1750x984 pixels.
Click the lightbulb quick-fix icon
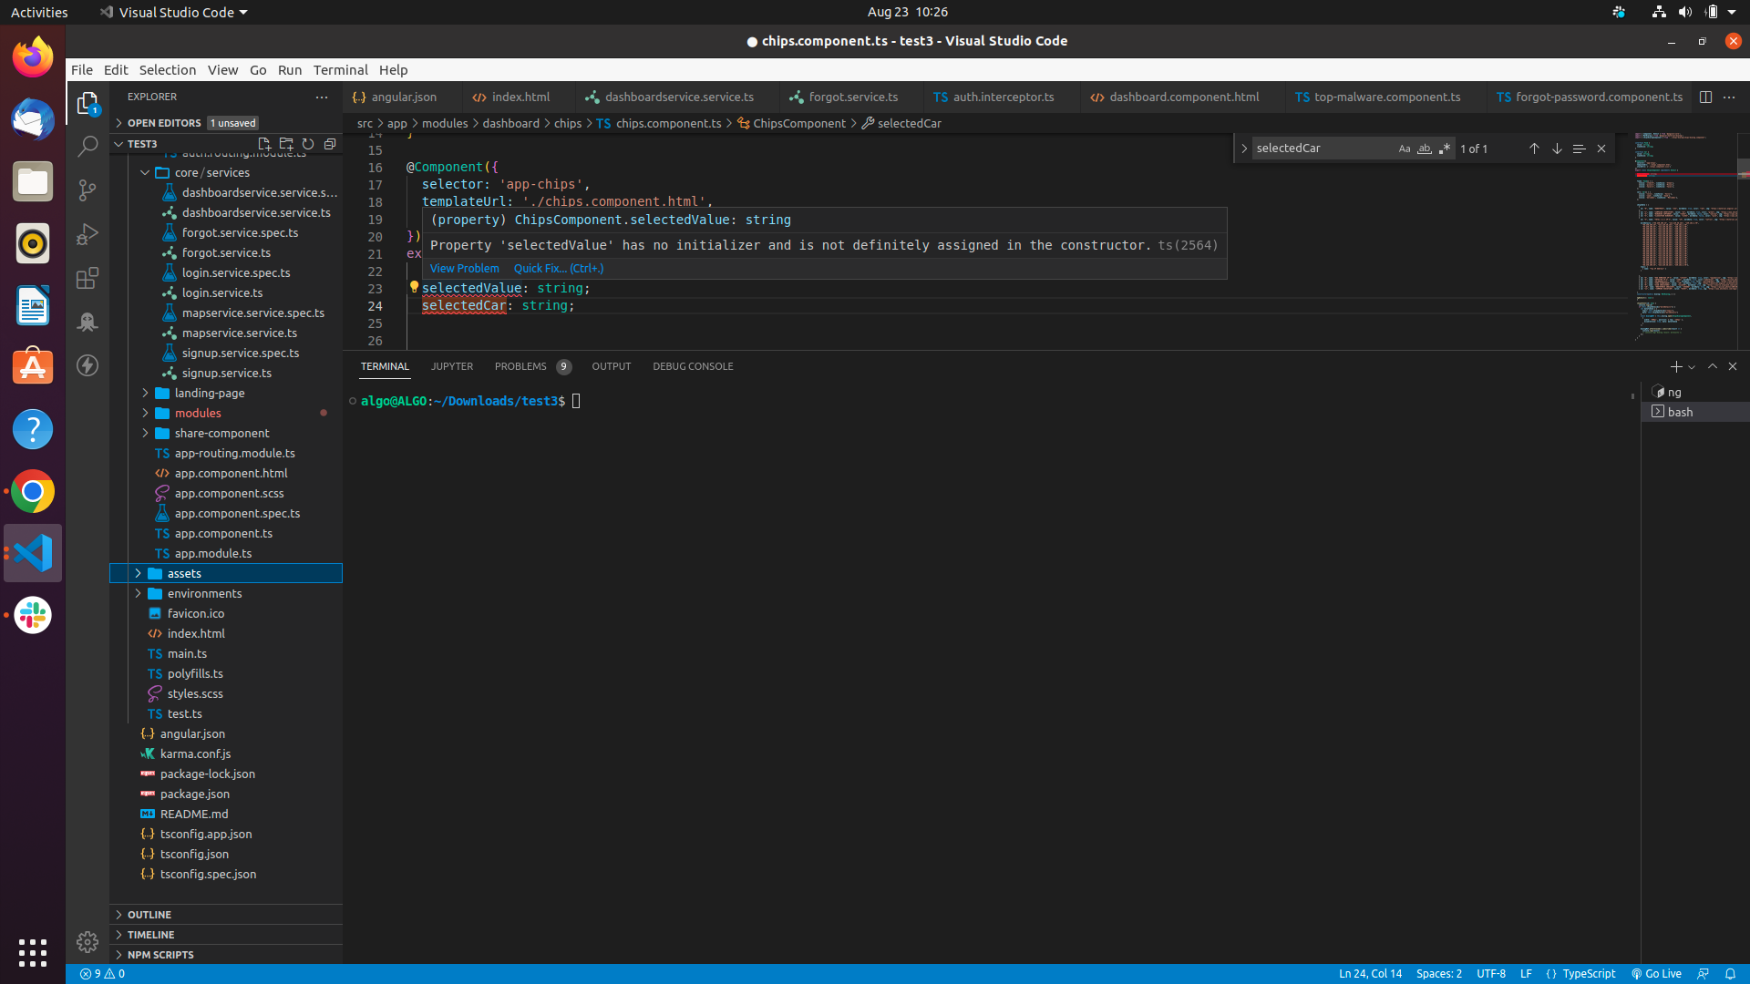pos(414,287)
